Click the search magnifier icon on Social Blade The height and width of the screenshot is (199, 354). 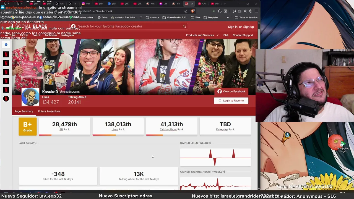(x=184, y=26)
